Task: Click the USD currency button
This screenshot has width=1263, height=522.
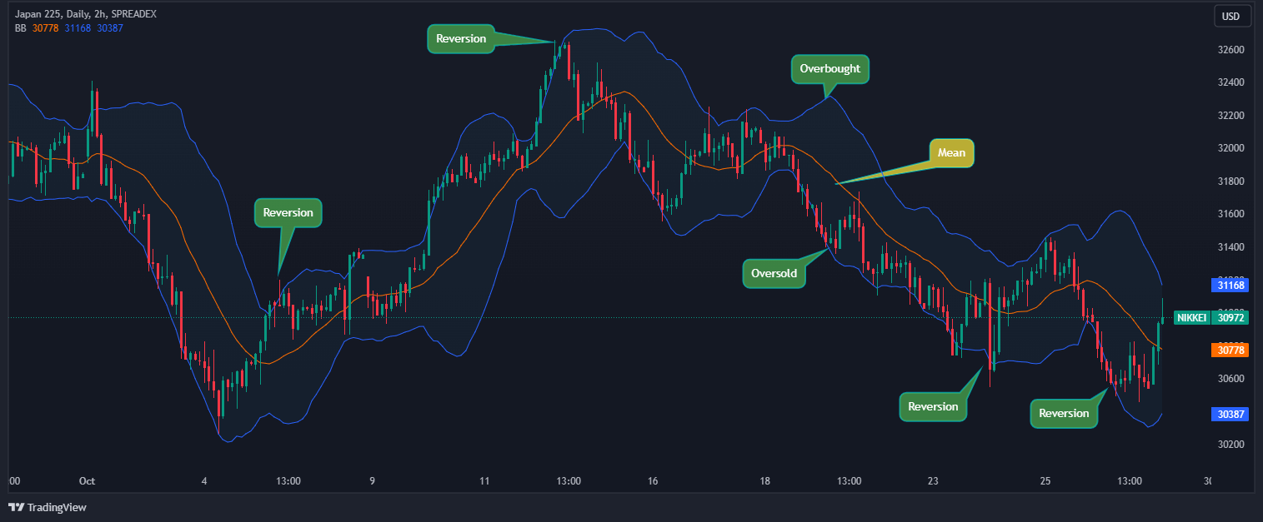Action: pos(1232,16)
